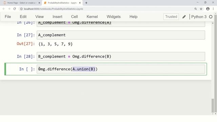
Task: Click the In [28]: prompt label
Action: (x=26, y=57)
